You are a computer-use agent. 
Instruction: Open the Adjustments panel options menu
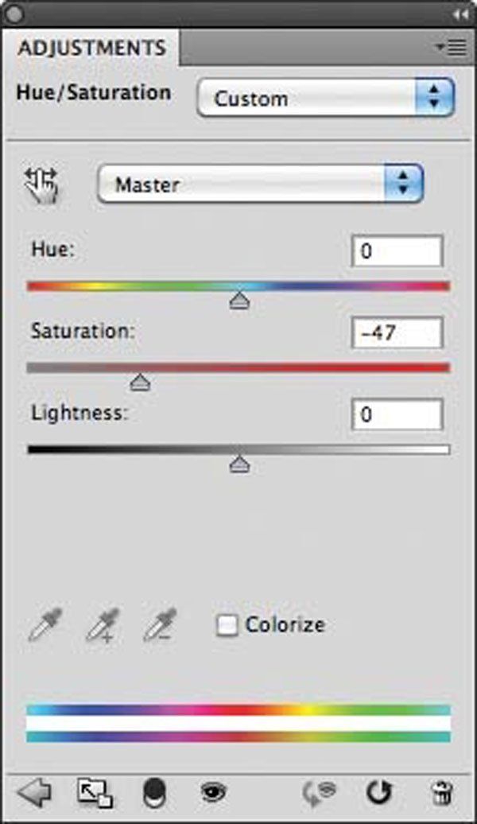click(x=452, y=48)
